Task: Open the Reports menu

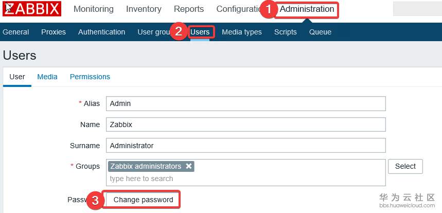Action: (189, 9)
